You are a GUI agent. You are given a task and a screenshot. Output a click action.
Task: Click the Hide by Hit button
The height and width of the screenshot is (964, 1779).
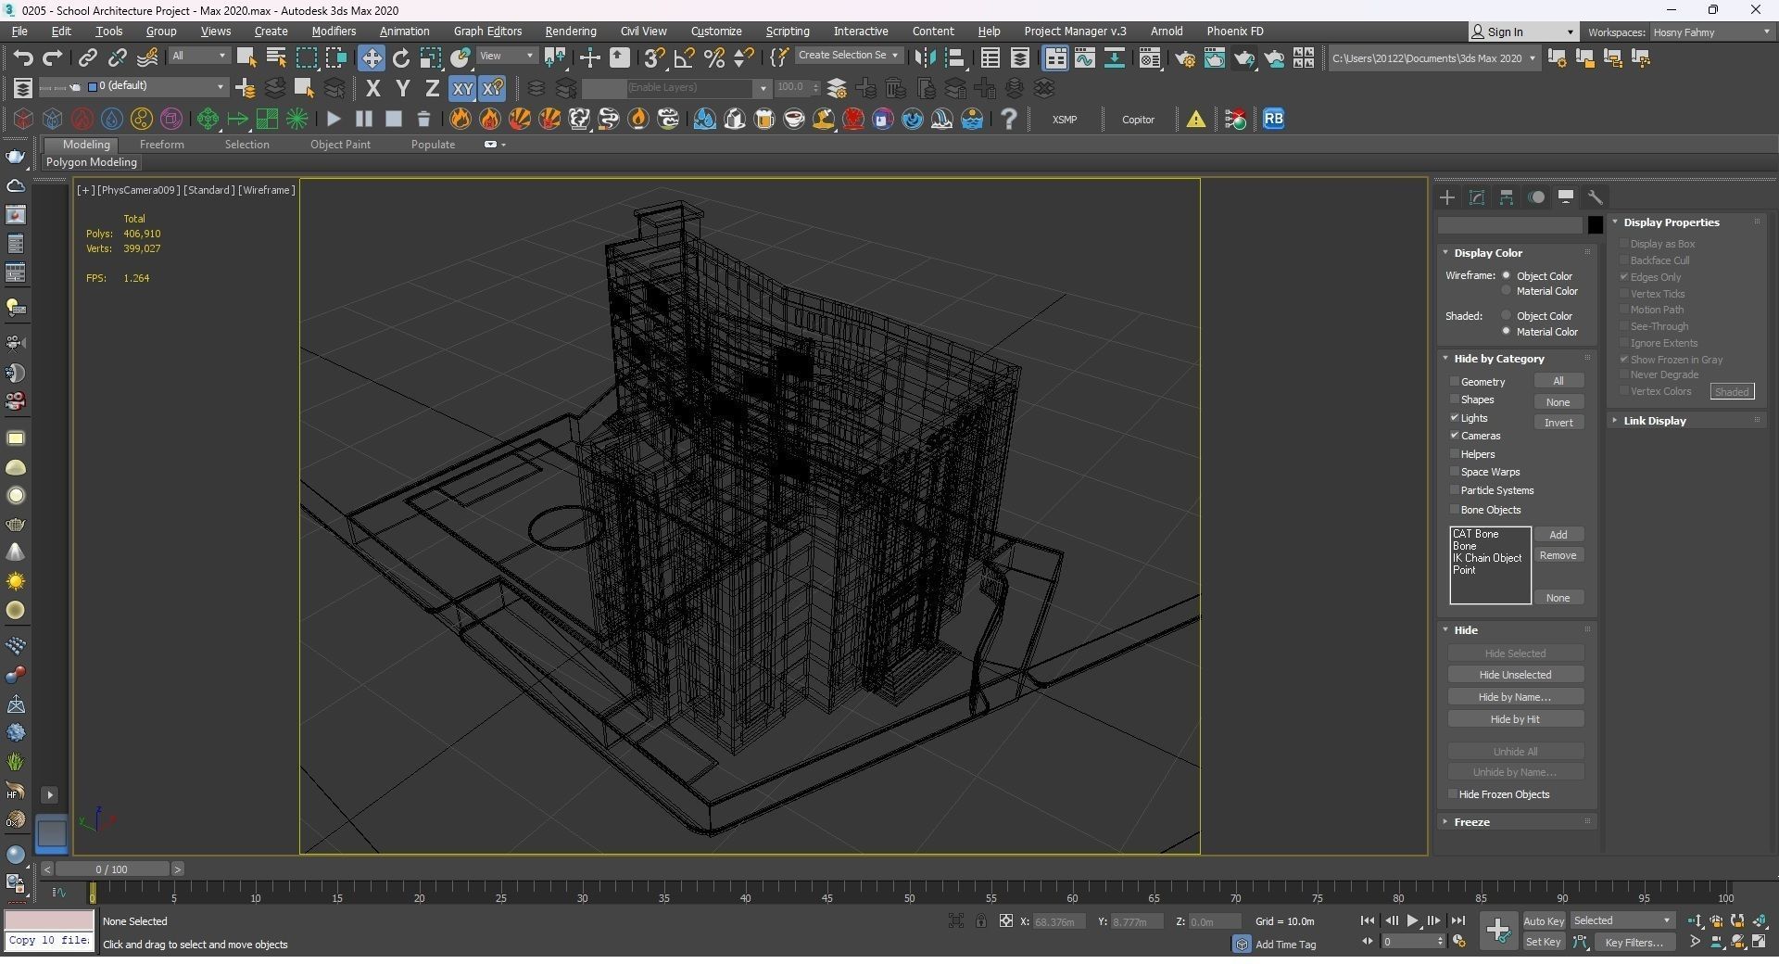[x=1516, y=719]
